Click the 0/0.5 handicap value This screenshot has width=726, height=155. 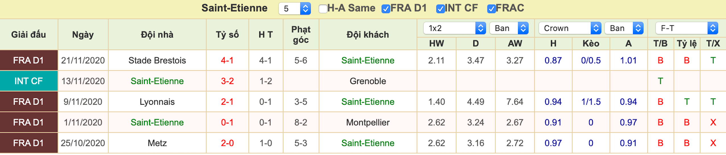[591, 60]
